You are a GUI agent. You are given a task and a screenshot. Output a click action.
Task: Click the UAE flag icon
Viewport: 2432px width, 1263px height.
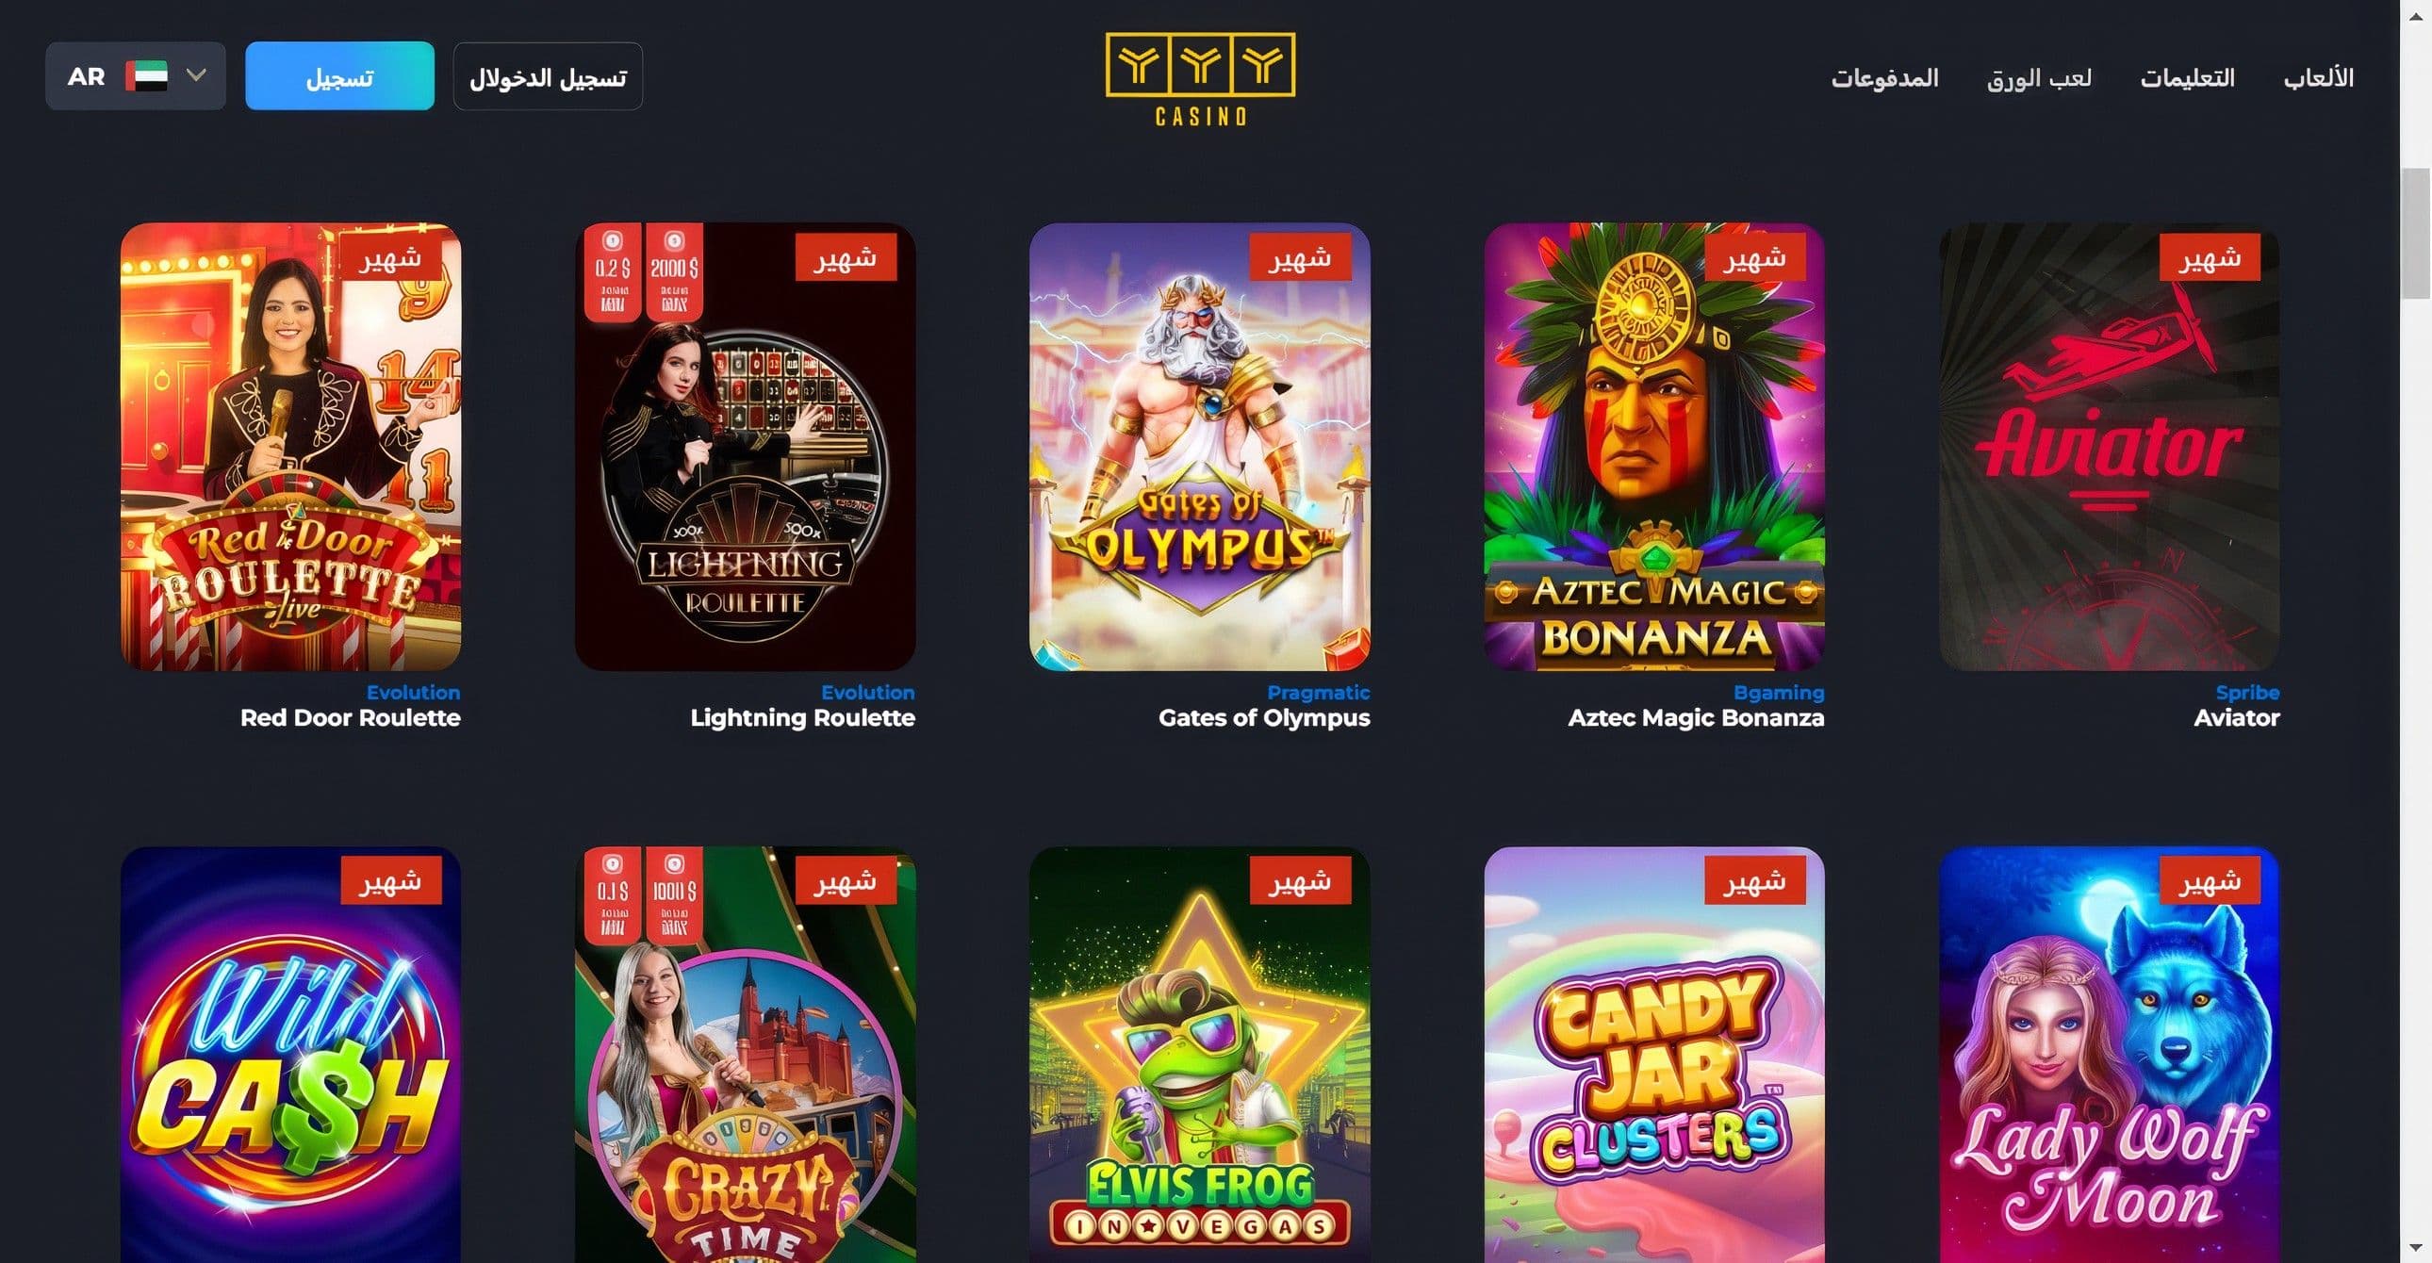(x=146, y=75)
